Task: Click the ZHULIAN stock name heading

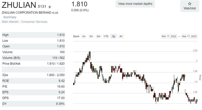Action: 18,5
